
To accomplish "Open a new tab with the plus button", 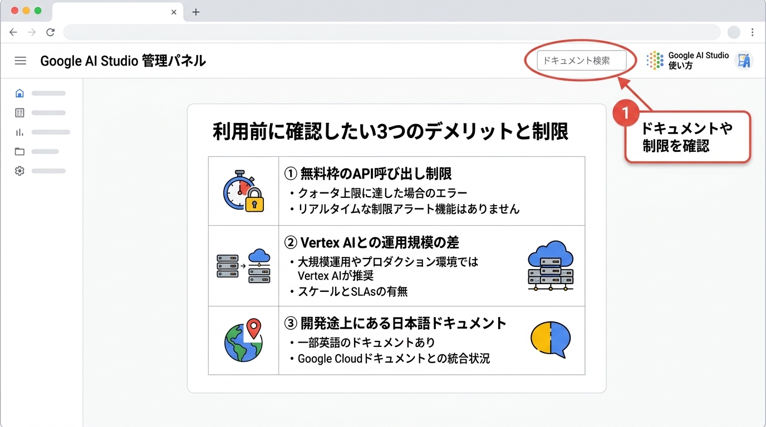I will point(196,12).
